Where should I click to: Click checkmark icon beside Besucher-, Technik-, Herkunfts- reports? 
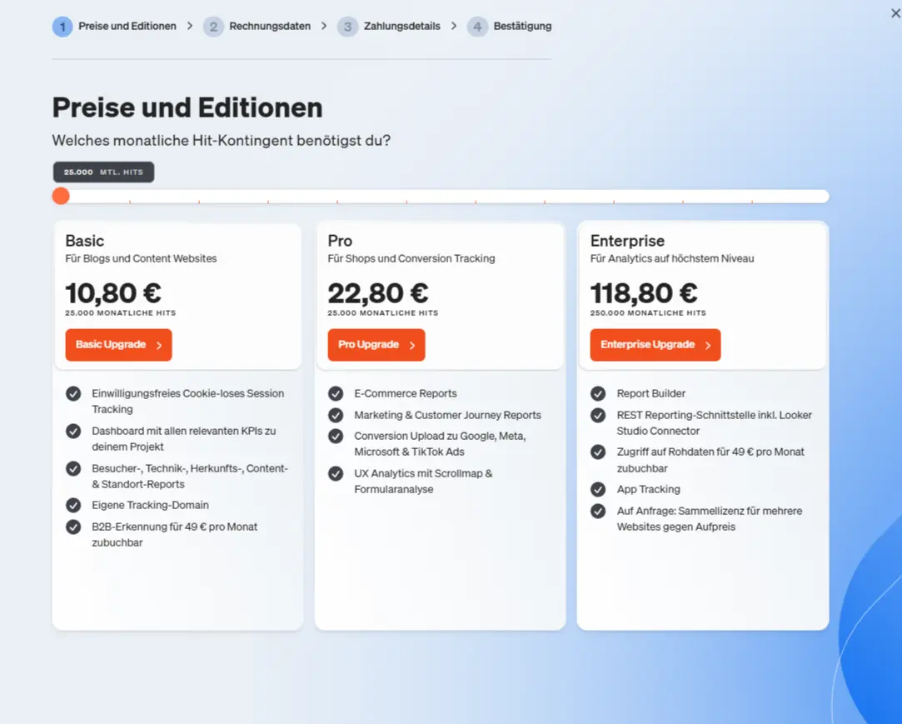tap(73, 468)
